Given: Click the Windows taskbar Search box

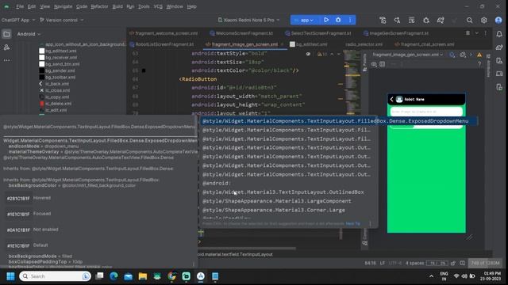Looking at the screenshot, I should point(55,276).
